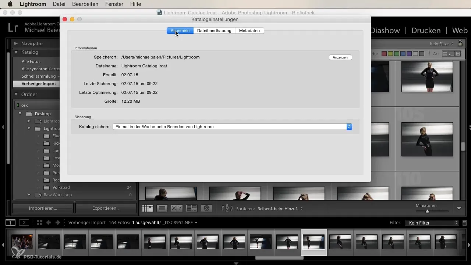Open the filmstrip Kein Filter dropdown

[x=432, y=223]
